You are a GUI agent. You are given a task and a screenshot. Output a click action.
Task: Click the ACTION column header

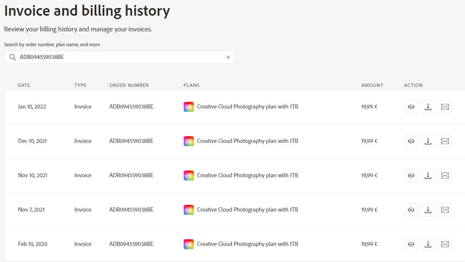pyautogui.click(x=413, y=85)
